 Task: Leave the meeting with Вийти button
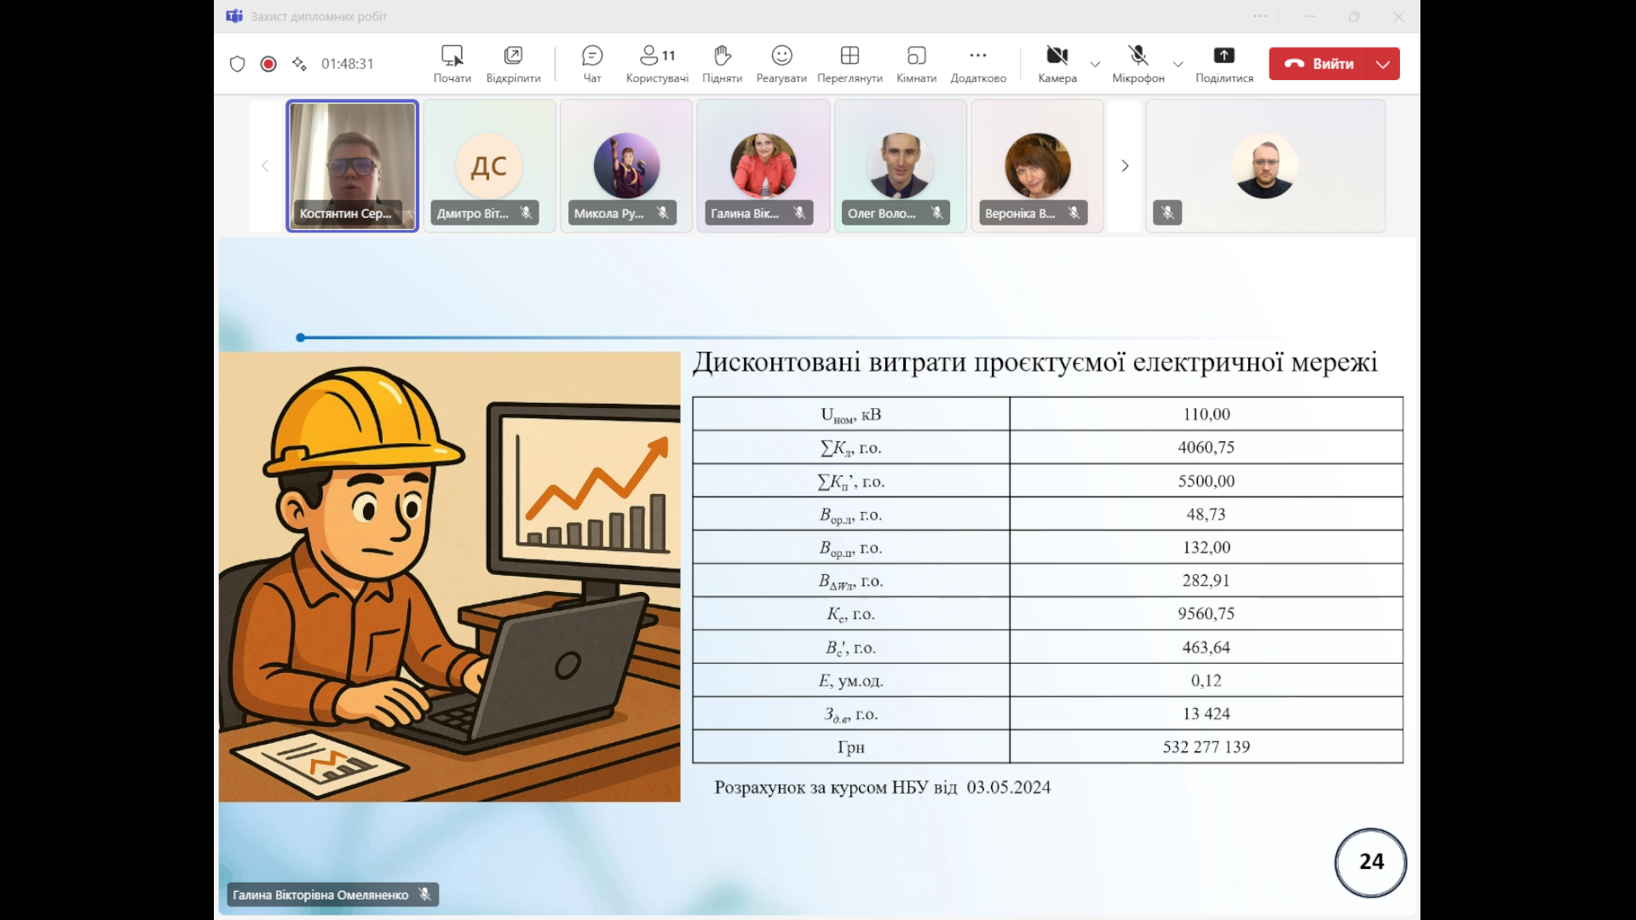1318,64
